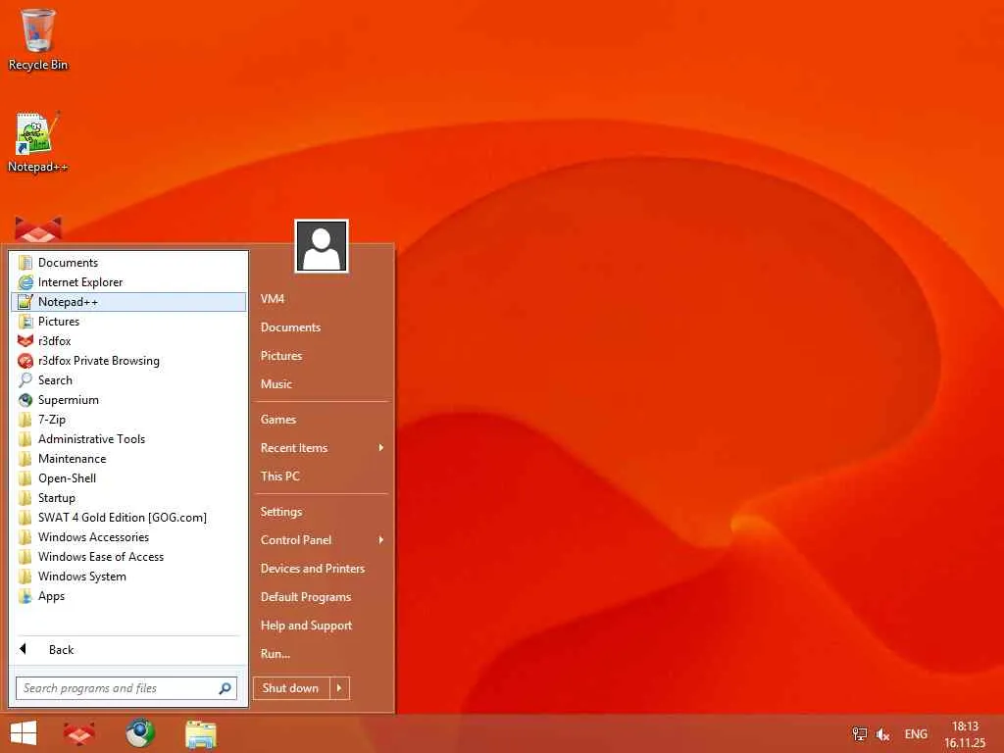Image resolution: width=1004 pixels, height=753 pixels.
Task: Open File Explorer from the taskbar
Action: coord(200,733)
